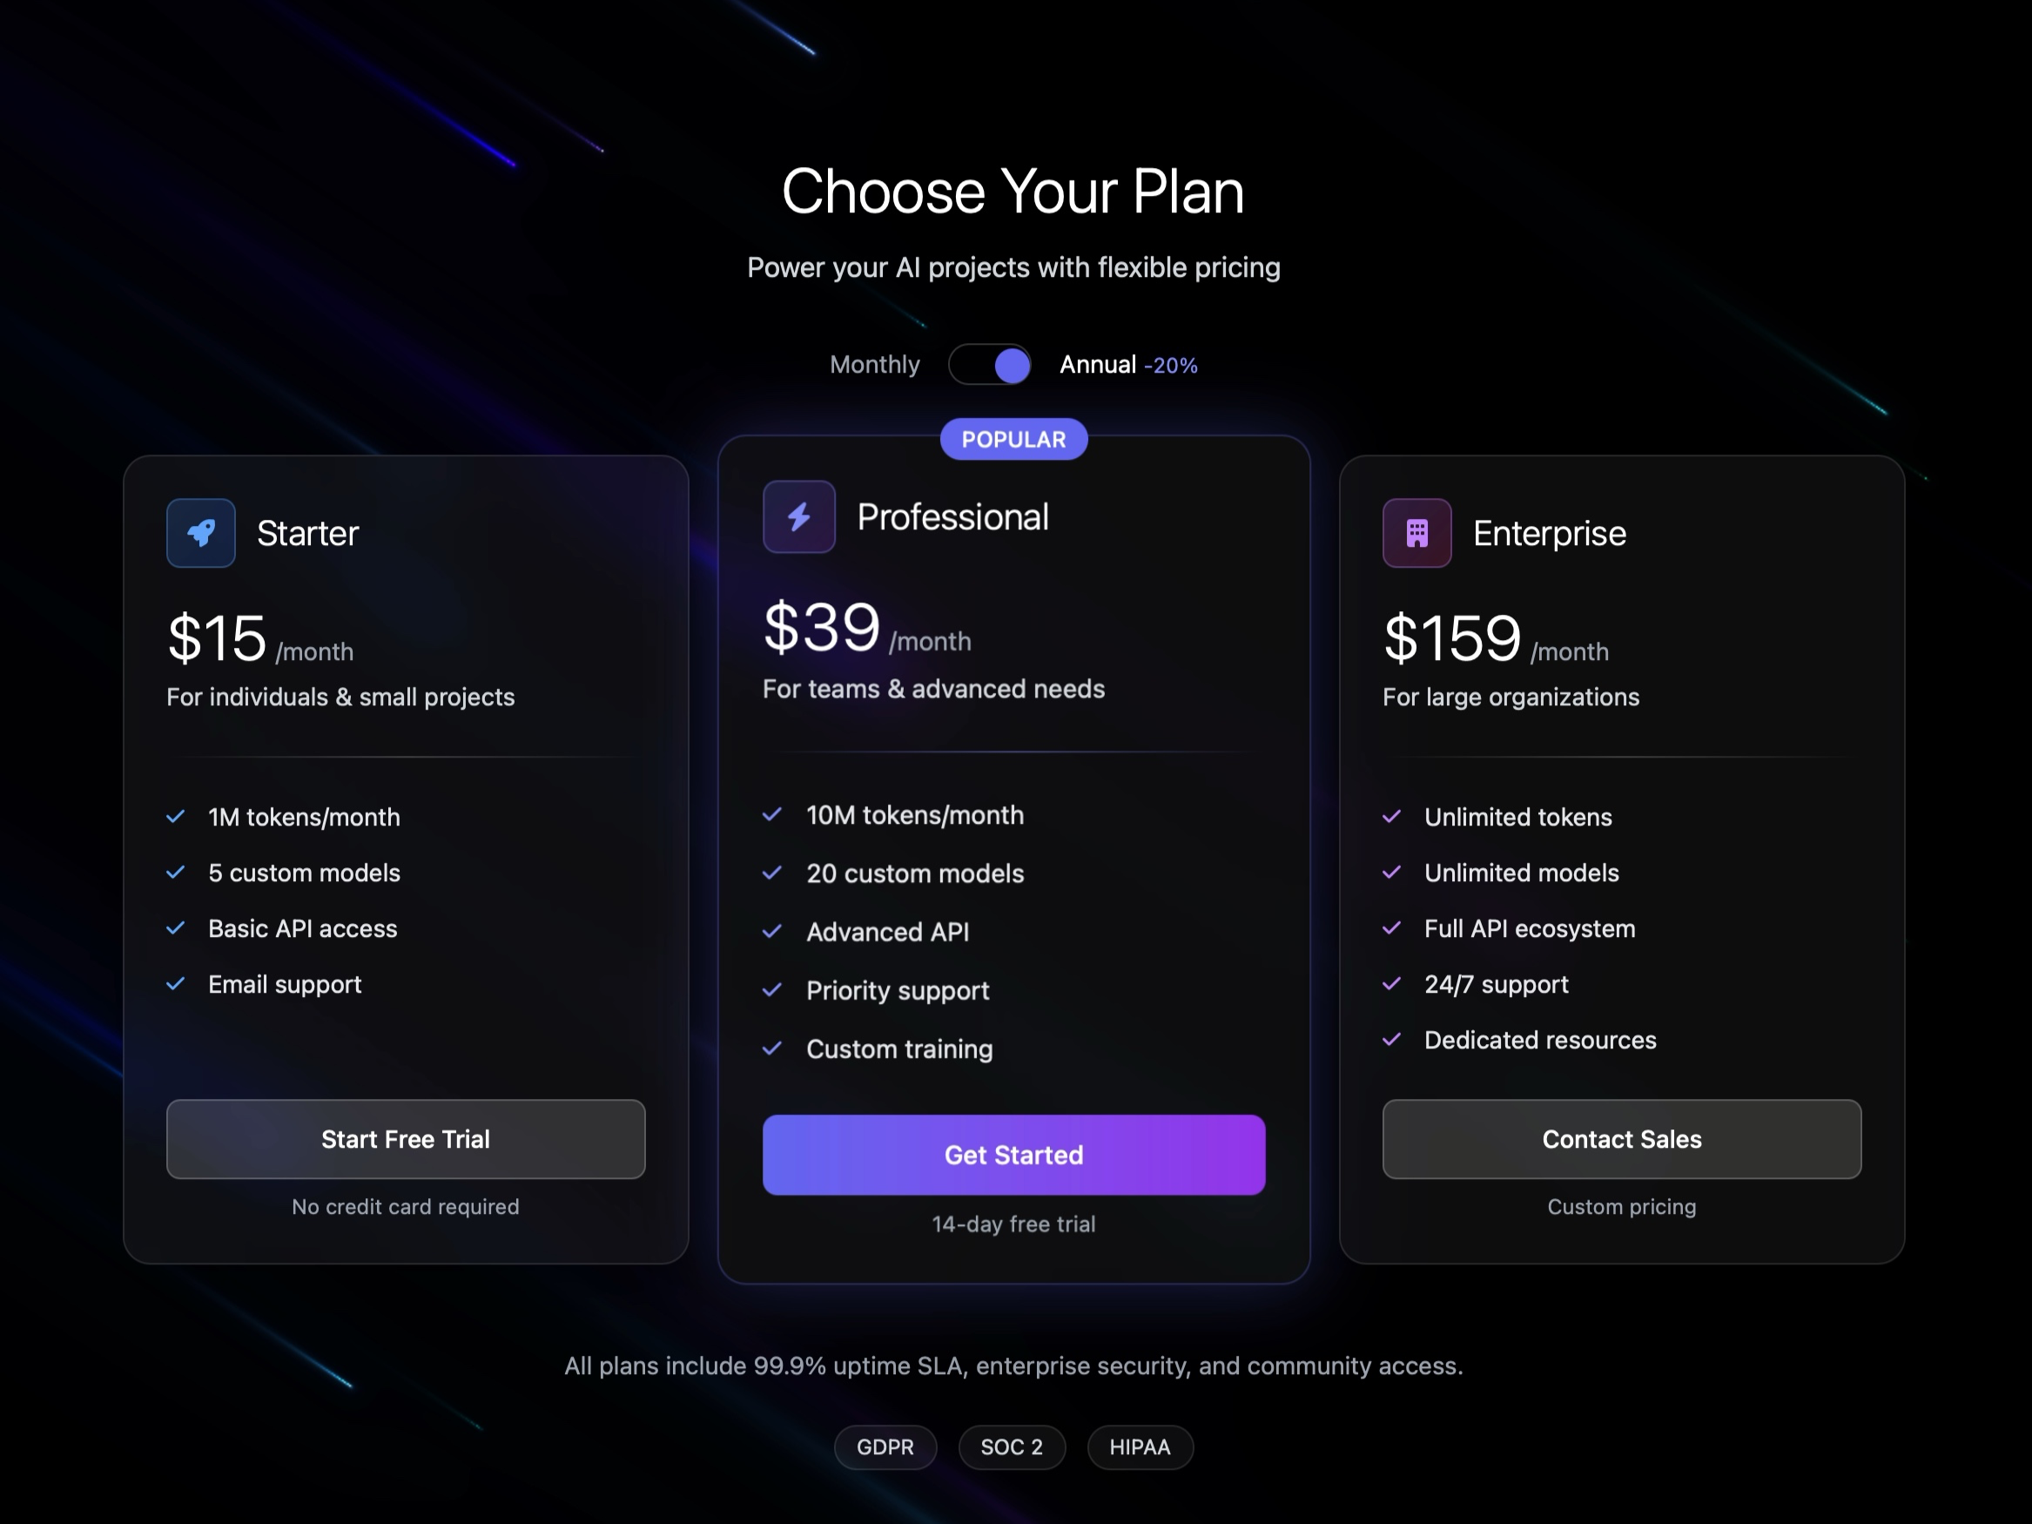This screenshot has height=1524, width=2032.
Task: Select the SOC 2 compliance badge
Action: (1012, 1446)
